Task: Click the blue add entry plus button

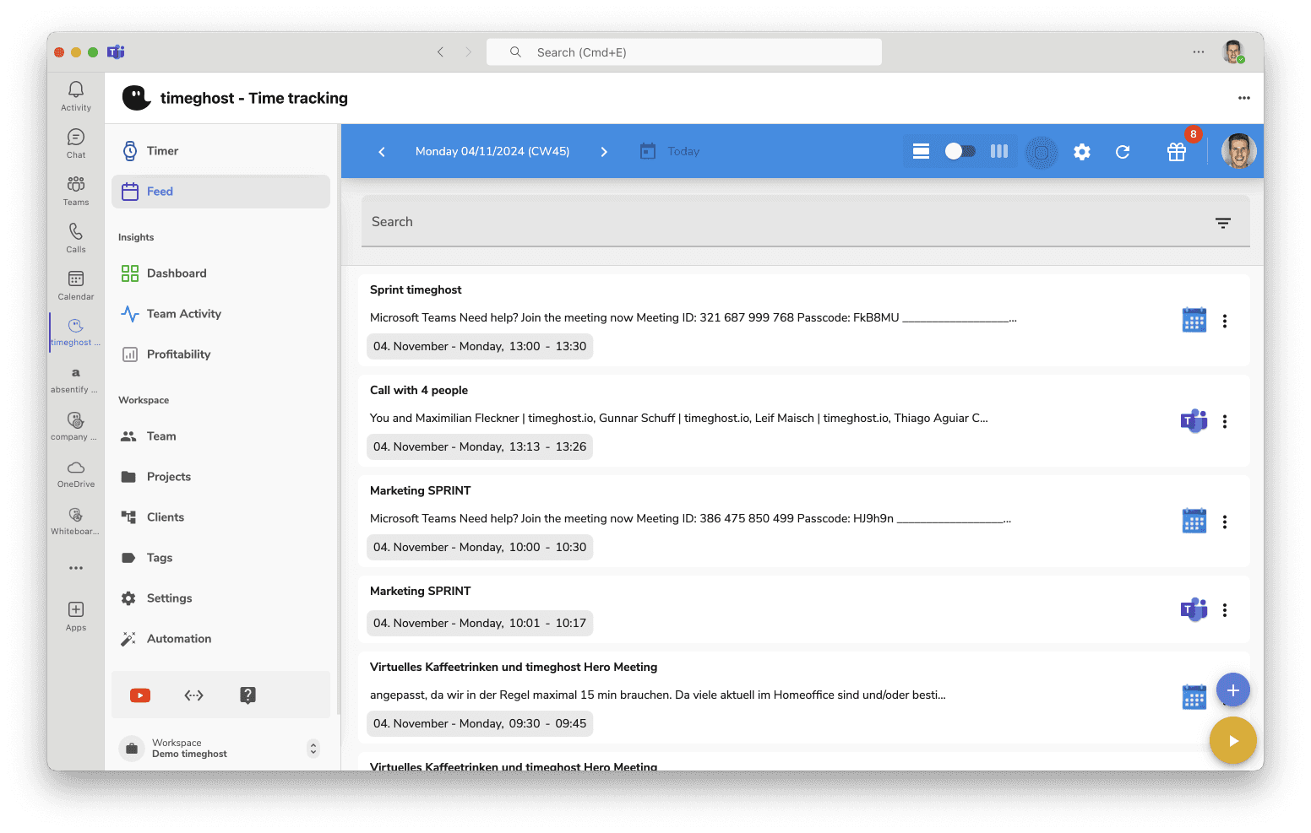Action: pyautogui.click(x=1232, y=690)
